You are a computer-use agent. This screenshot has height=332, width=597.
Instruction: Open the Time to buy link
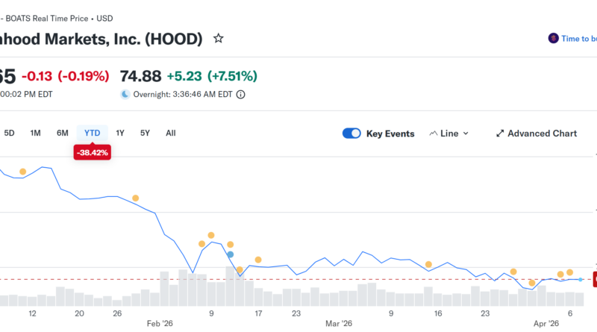tap(578, 38)
